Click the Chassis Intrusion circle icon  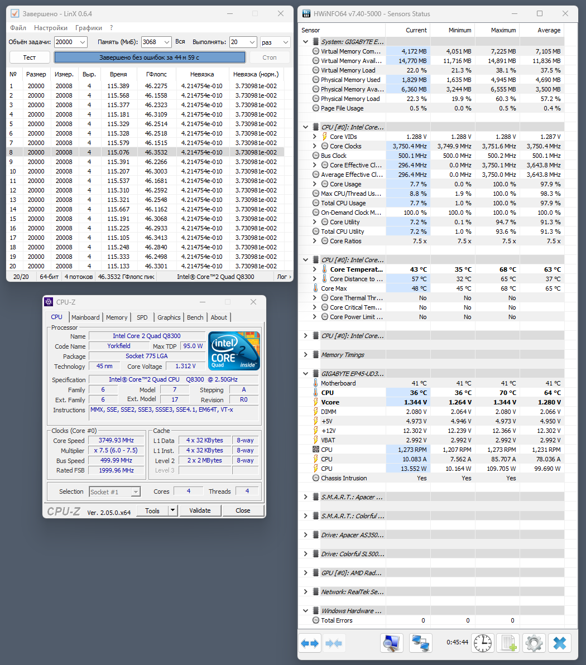(x=315, y=478)
